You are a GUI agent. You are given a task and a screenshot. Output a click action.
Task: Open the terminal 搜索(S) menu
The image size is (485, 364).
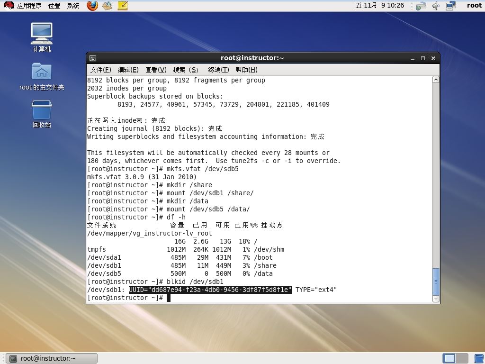(186, 70)
